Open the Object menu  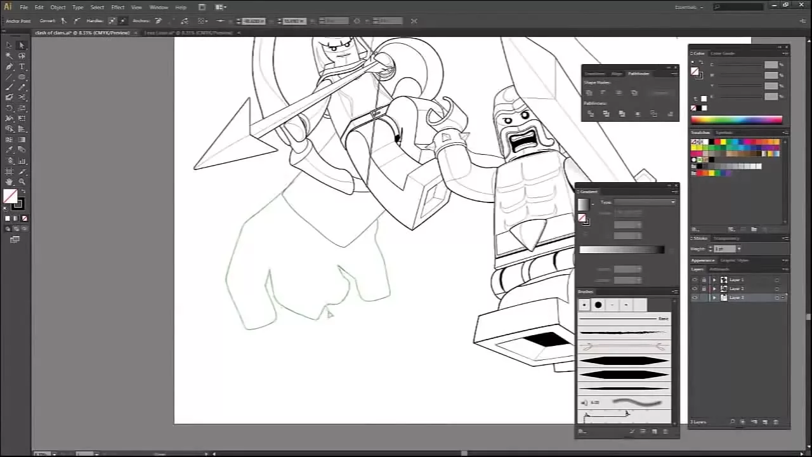click(x=58, y=8)
